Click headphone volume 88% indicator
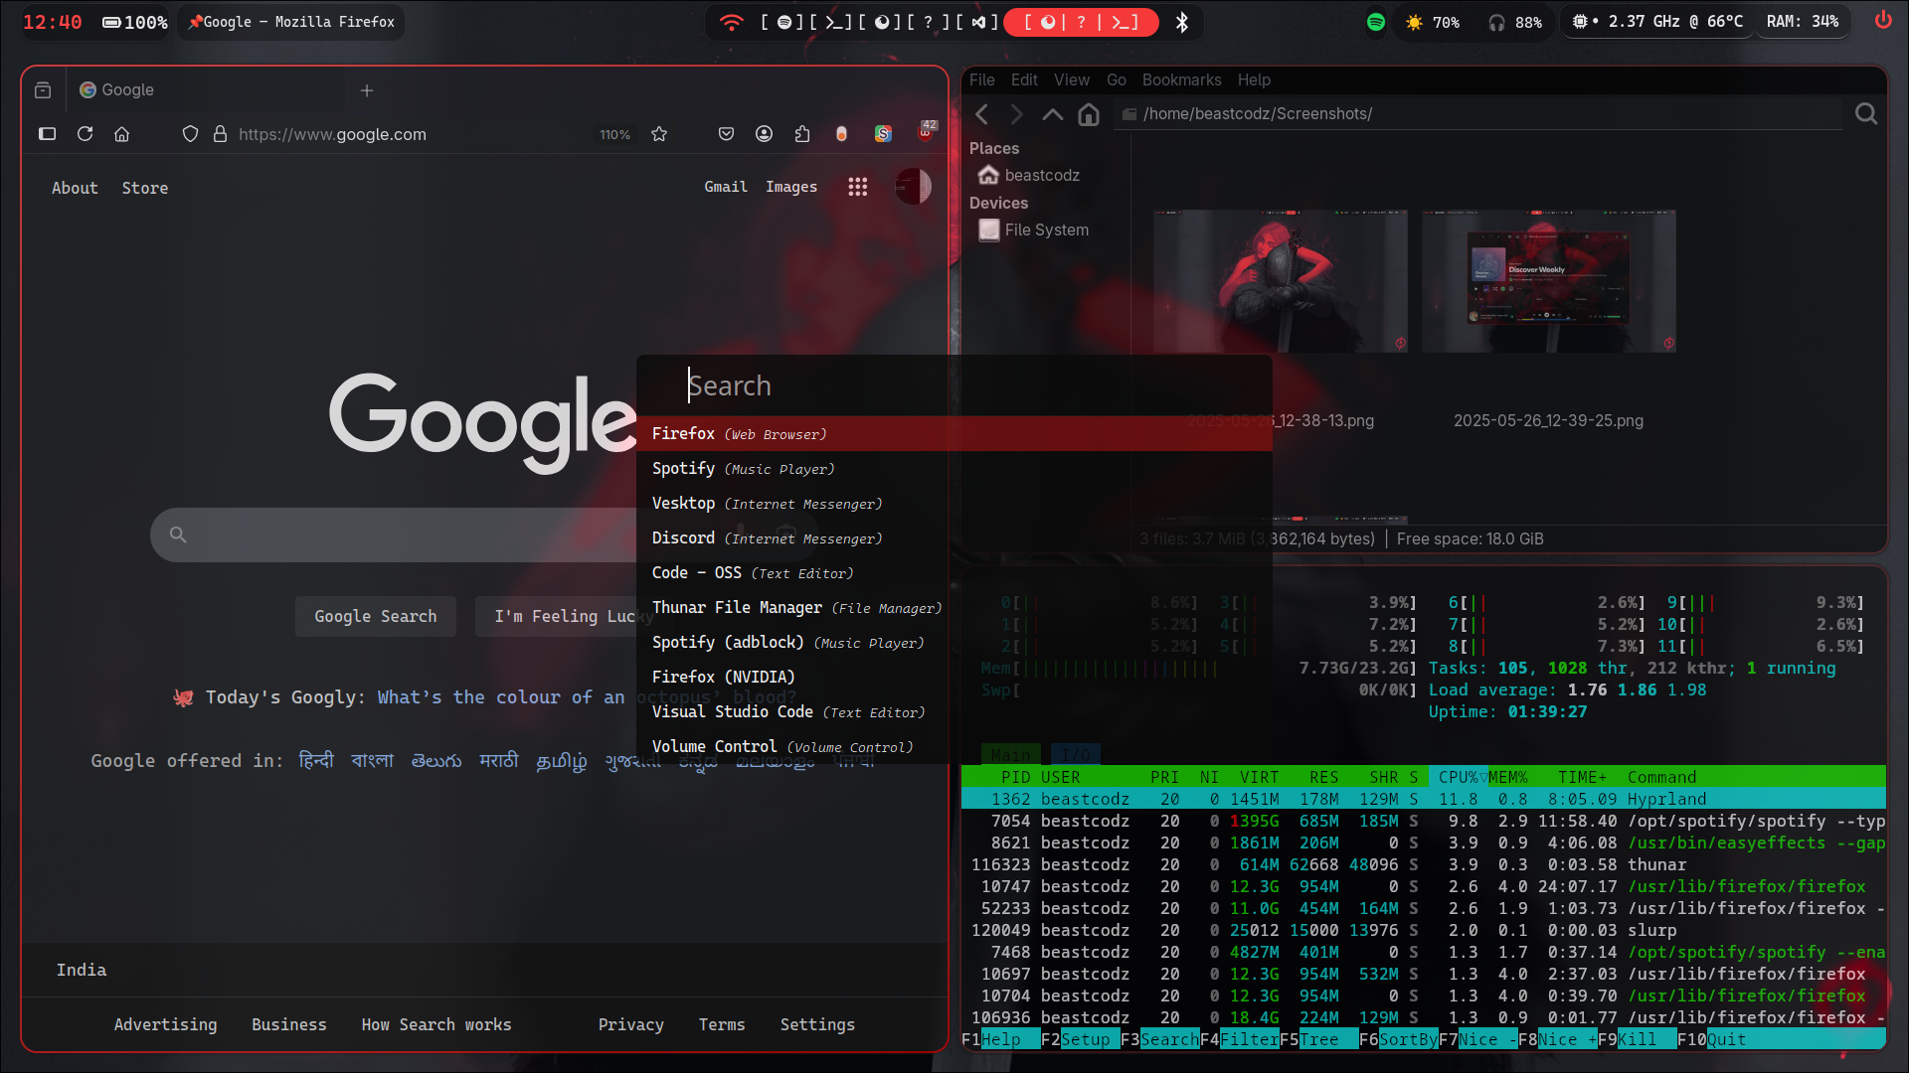The image size is (1909, 1073). (1514, 22)
